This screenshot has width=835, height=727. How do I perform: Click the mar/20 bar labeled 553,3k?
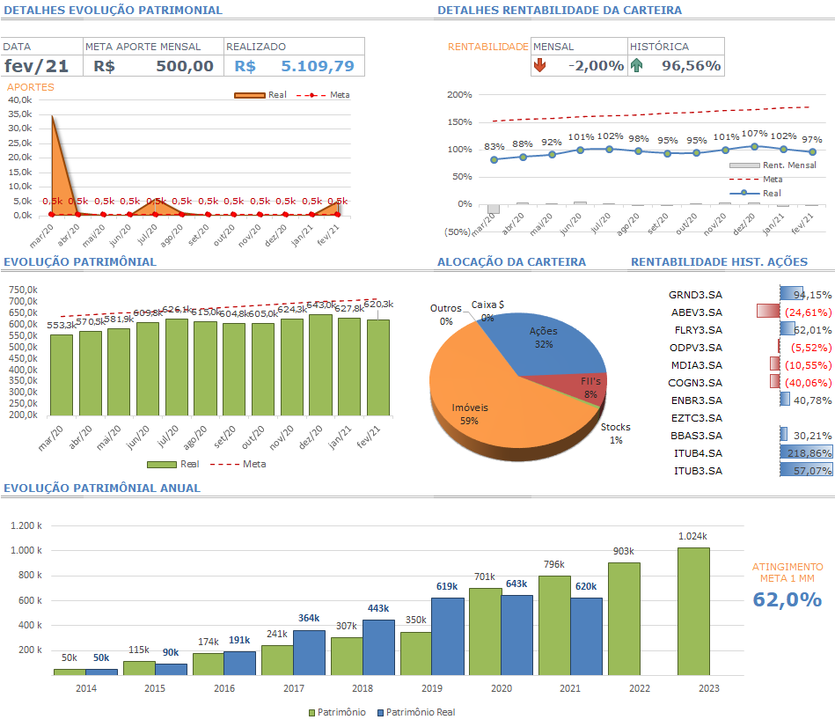click(62, 375)
